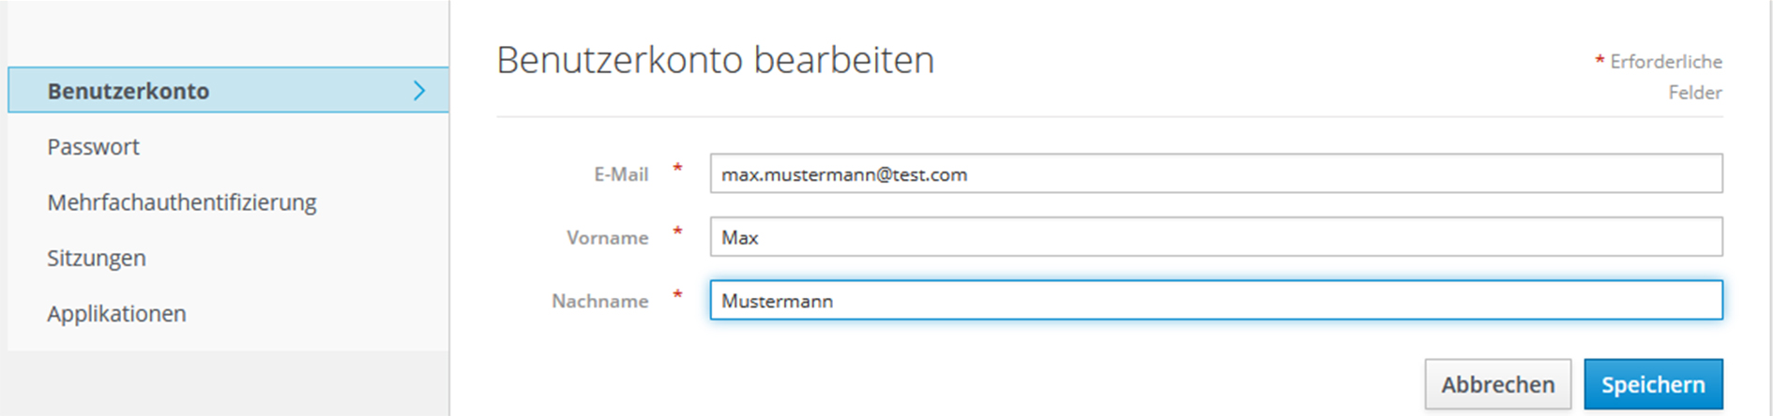Select Benutzerkonto in the sidebar
Image resolution: width=1773 pixels, height=416 pixels.
(x=129, y=91)
